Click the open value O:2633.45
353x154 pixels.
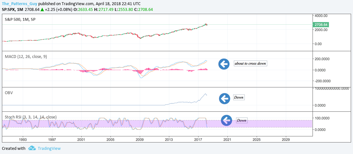[x=84, y=10]
